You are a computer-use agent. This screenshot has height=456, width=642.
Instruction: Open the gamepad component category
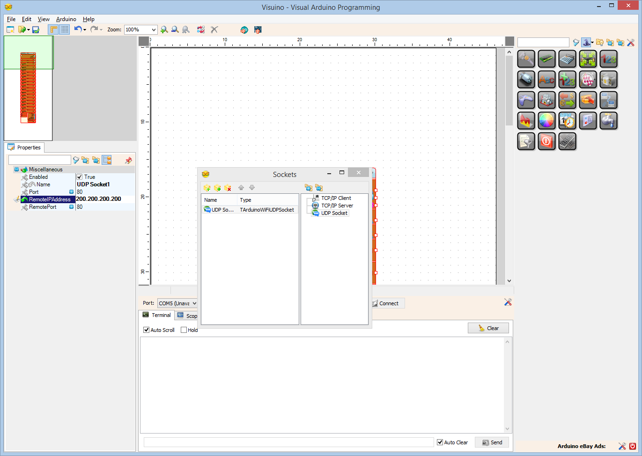tap(526, 100)
